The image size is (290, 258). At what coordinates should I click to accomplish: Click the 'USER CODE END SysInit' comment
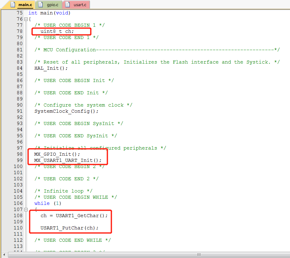[x=76, y=136]
